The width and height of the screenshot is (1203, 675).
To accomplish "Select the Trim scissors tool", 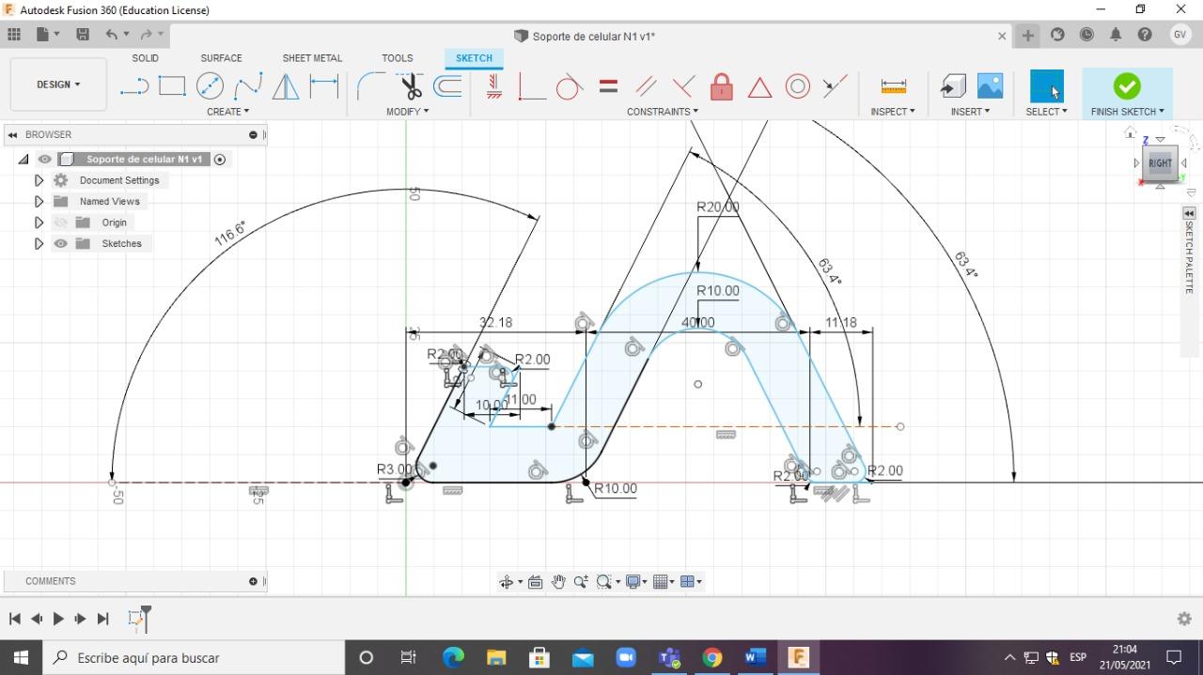I will pyautogui.click(x=411, y=86).
